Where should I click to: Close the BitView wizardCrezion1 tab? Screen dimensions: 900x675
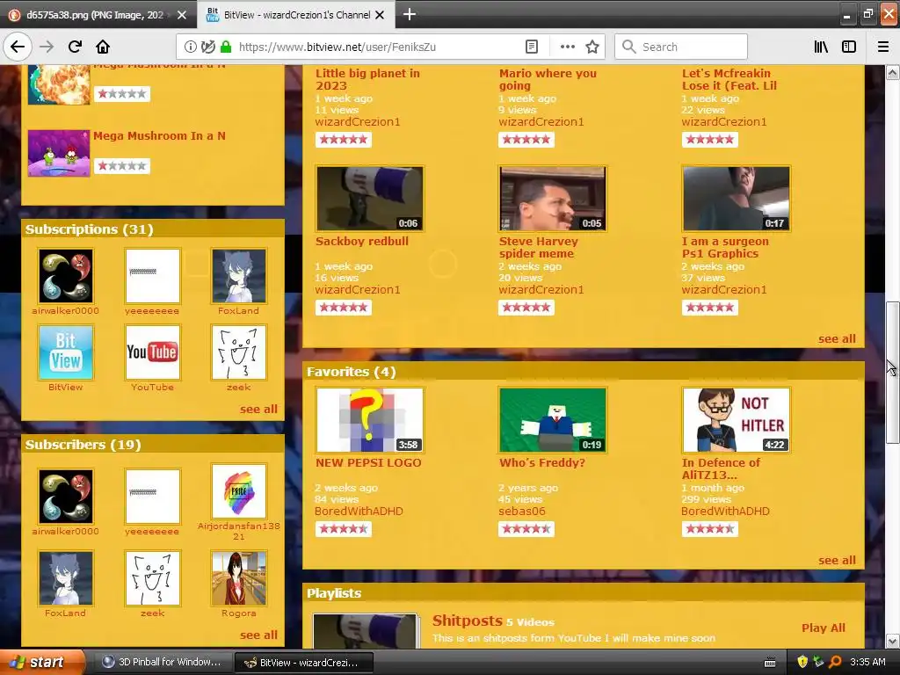click(380, 15)
